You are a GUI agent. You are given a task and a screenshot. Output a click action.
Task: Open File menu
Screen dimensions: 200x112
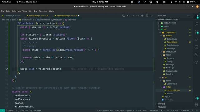[x=2, y=11]
